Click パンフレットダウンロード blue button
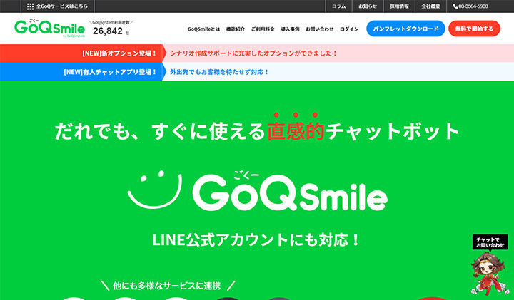The width and height of the screenshot is (514, 300). pos(405,29)
